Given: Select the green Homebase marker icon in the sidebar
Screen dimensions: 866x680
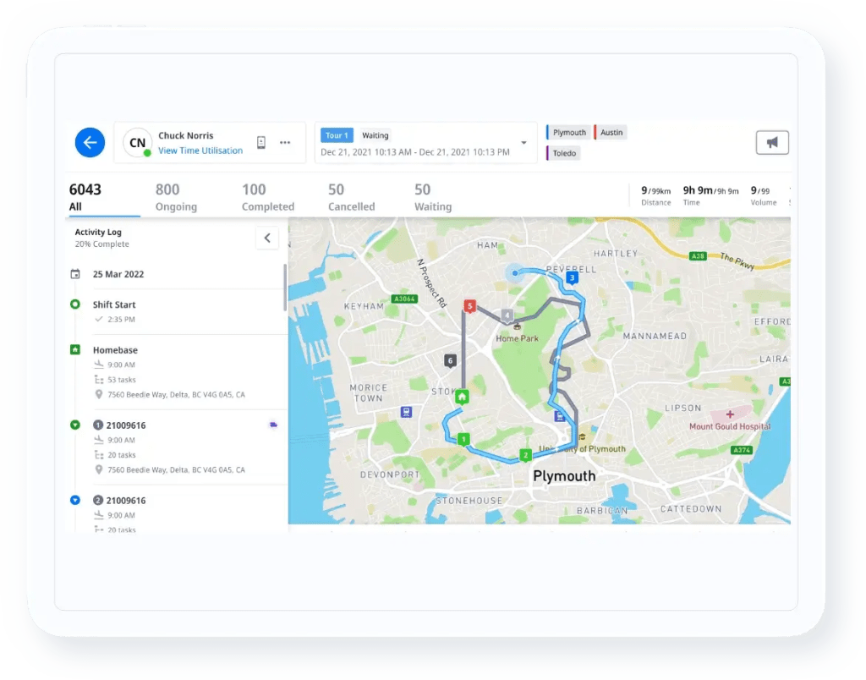Looking at the screenshot, I should [75, 349].
